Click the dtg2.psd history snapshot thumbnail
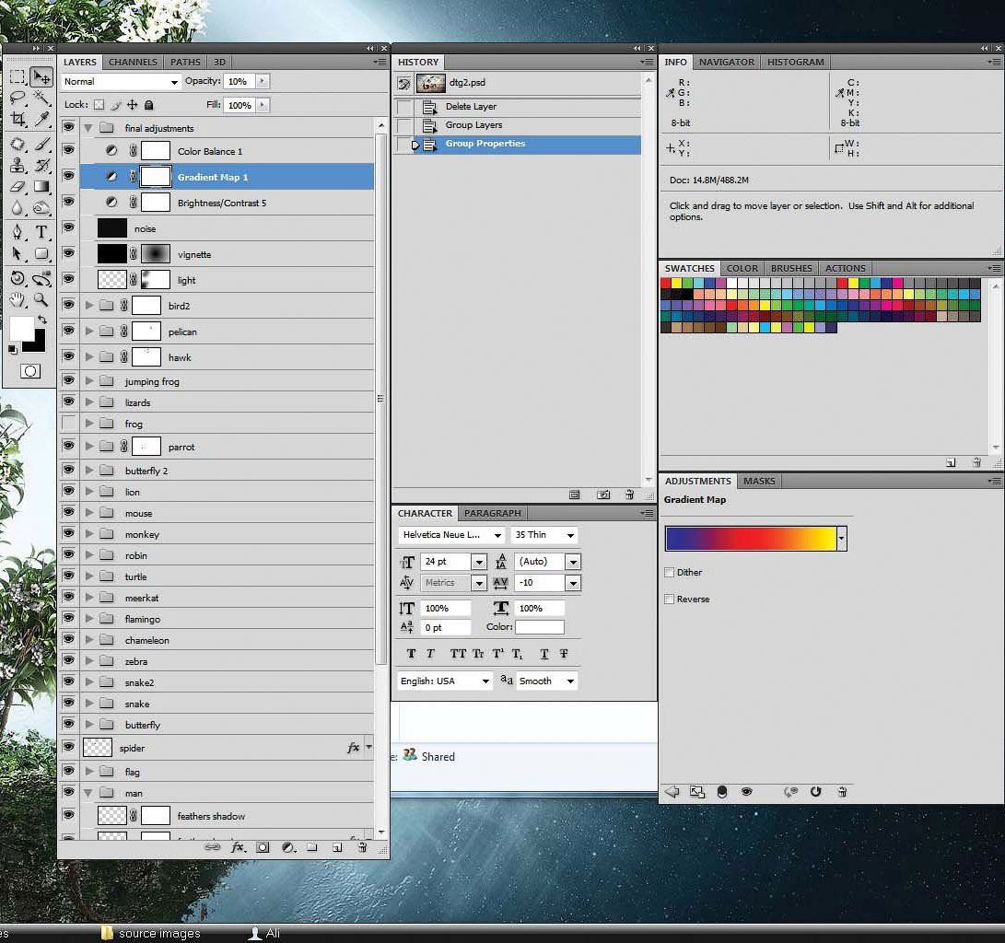Screen dimensions: 1005x943 (431, 83)
